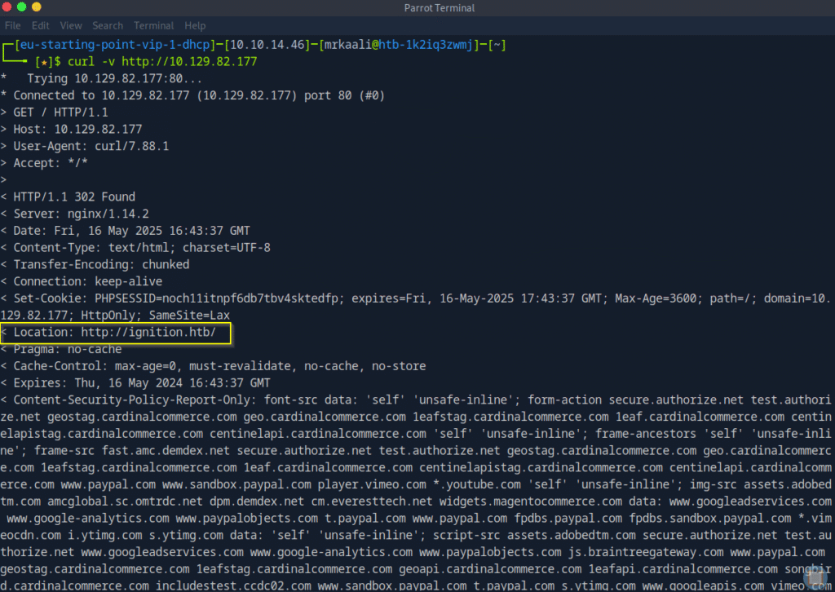835x592 pixels.
Task: Open the Edit menu
Action: point(40,26)
